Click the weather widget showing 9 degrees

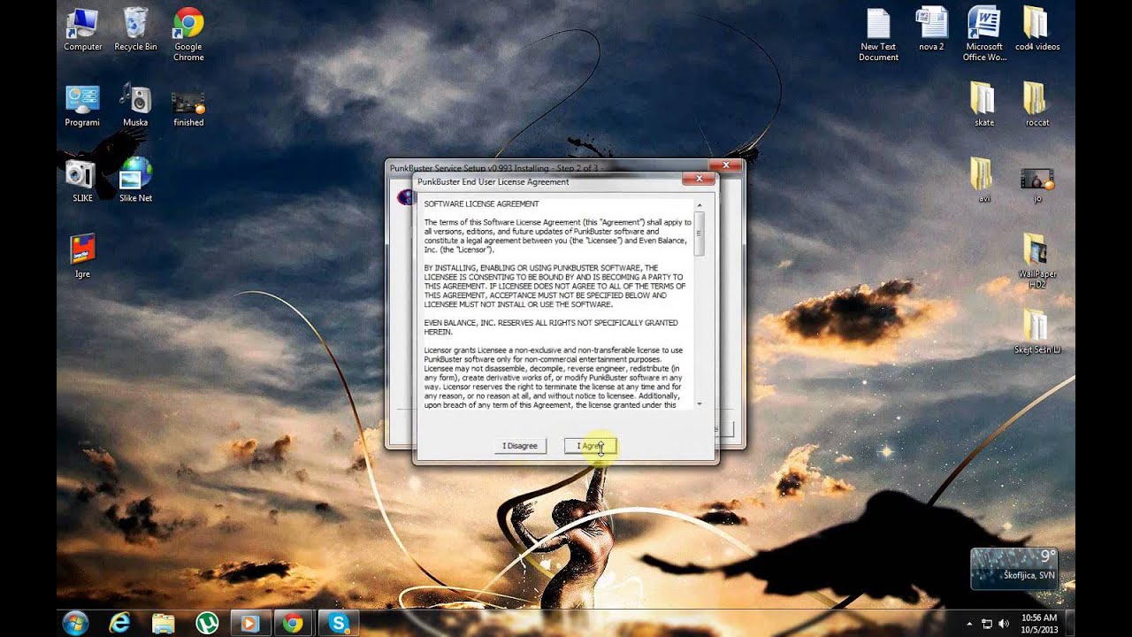coord(1013,568)
